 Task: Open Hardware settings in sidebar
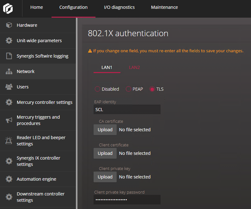(x=38, y=25)
